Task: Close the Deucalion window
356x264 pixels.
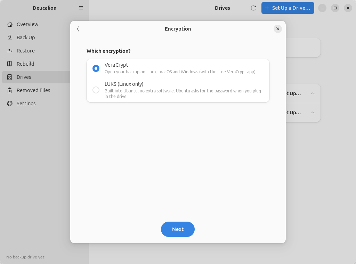Action: point(348,8)
